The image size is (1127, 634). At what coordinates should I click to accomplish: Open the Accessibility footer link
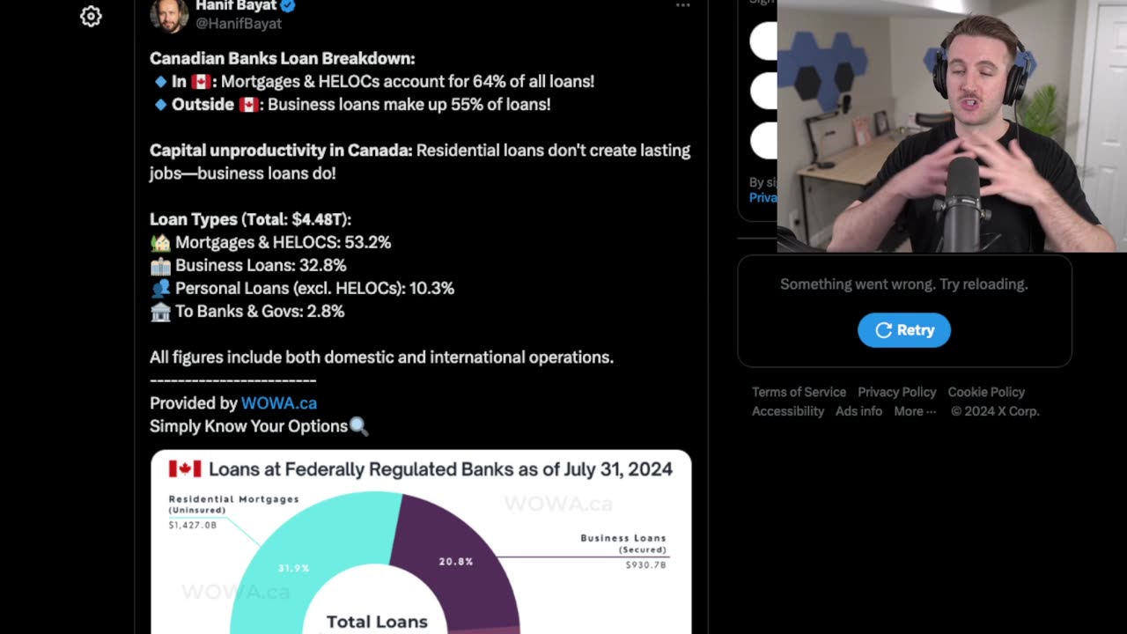pyautogui.click(x=788, y=411)
